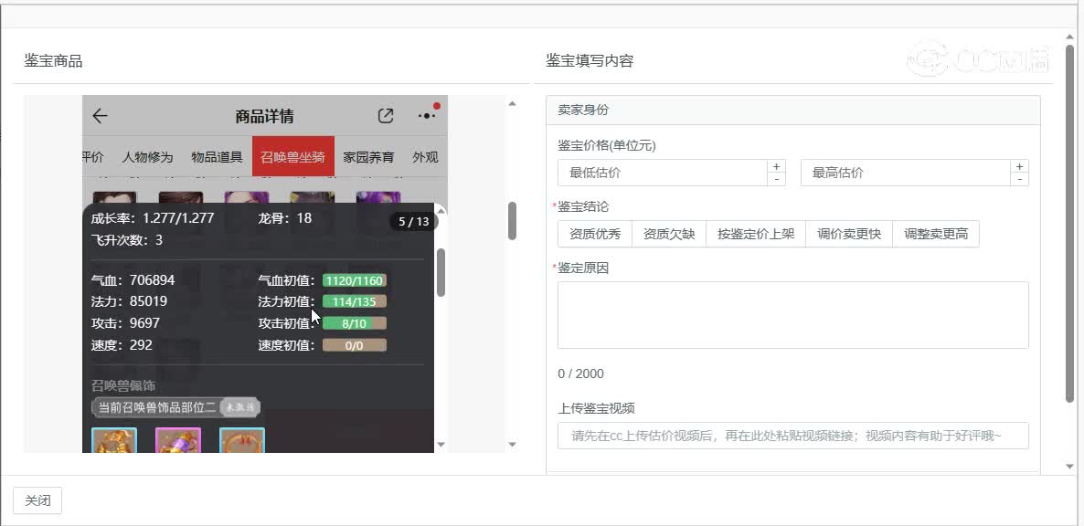Choose the 调价卖更快 option
This screenshot has height=526, width=1084.
click(849, 234)
